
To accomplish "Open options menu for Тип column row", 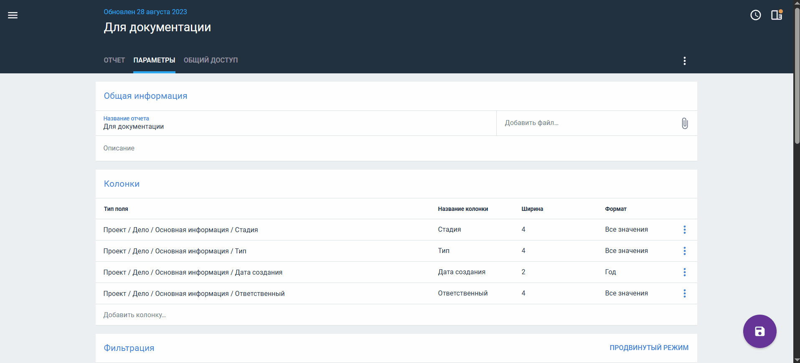I will pyautogui.click(x=684, y=251).
